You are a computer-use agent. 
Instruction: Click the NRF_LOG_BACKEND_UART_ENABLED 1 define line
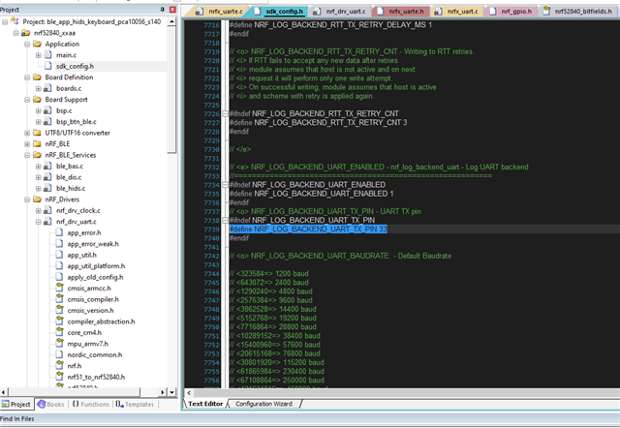coord(311,194)
